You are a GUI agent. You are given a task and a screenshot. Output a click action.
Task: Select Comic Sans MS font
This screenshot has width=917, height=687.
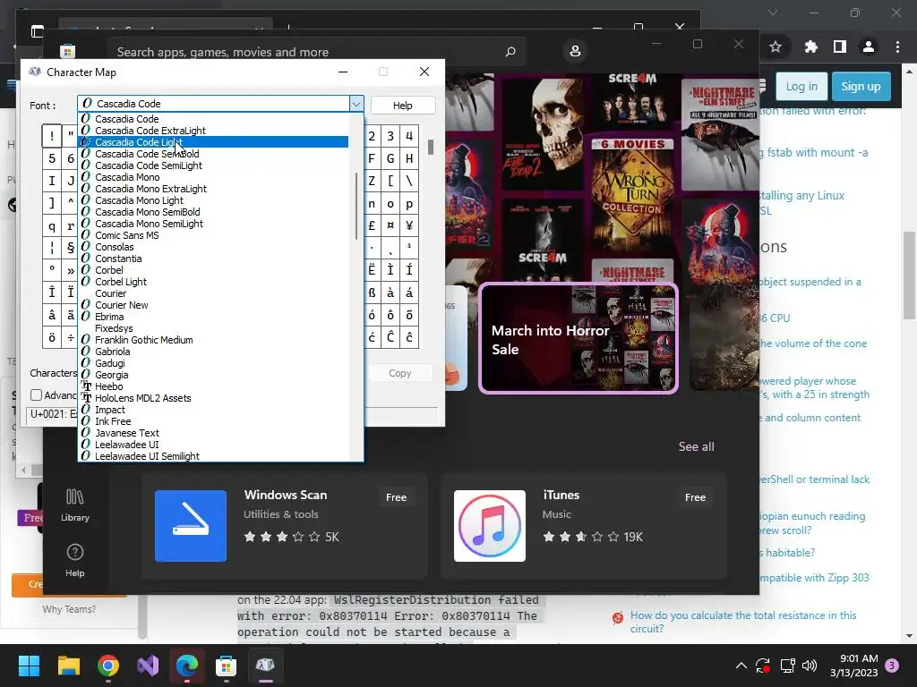(x=213, y=235)
